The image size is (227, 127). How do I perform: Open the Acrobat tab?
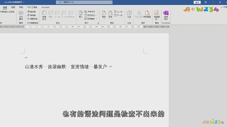click(x=45, y=7)
